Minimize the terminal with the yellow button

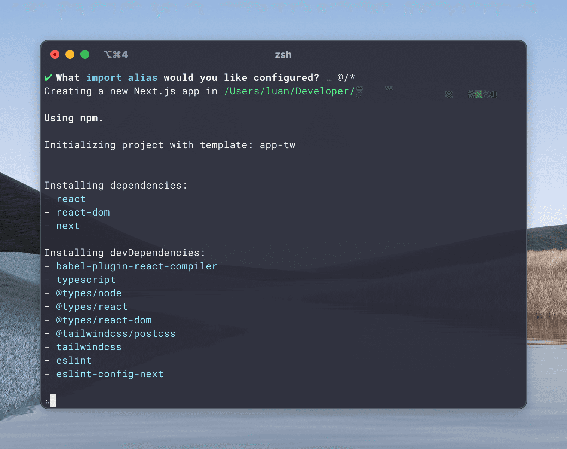tap(70, 55)
